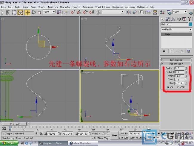Click Radius 2 spinner arrows
The image size is (194, 146).
(186, 72)
